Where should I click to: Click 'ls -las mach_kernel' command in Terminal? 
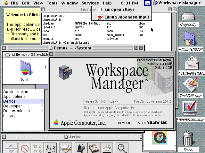(x=74, y=43)
